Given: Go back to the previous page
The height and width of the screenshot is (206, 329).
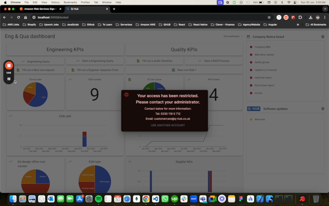Looking at the screenshot, I should click(4, 17).
